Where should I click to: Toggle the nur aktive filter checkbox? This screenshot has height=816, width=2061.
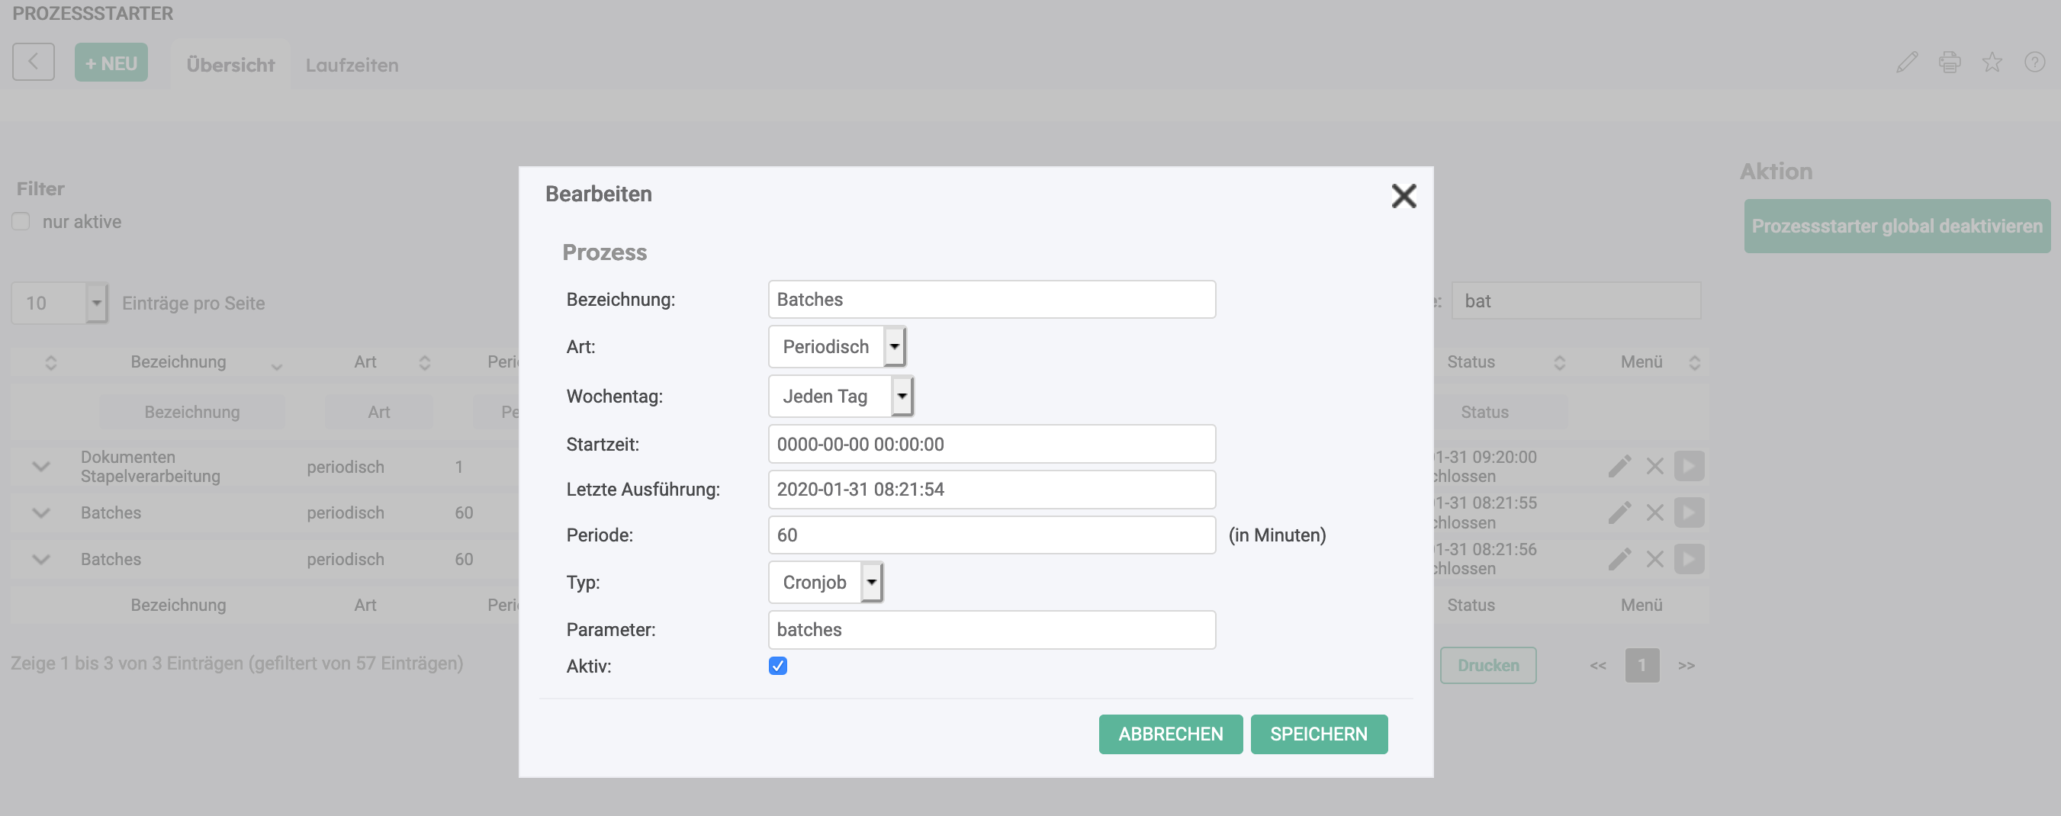tap(21, 222)
